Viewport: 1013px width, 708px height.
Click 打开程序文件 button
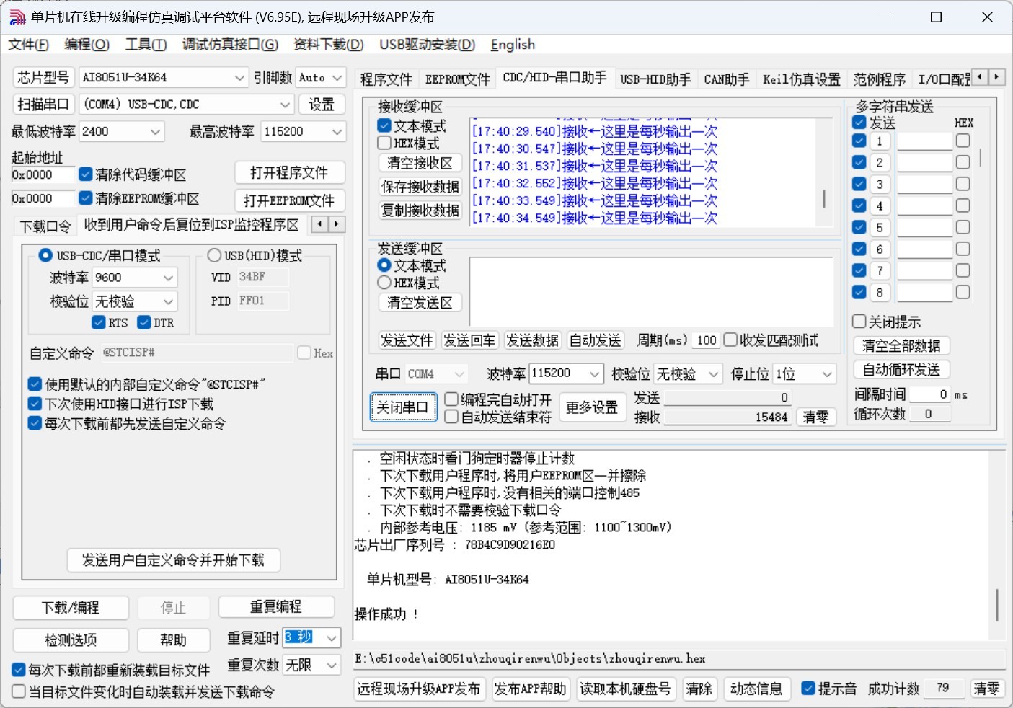pos(289,173)
